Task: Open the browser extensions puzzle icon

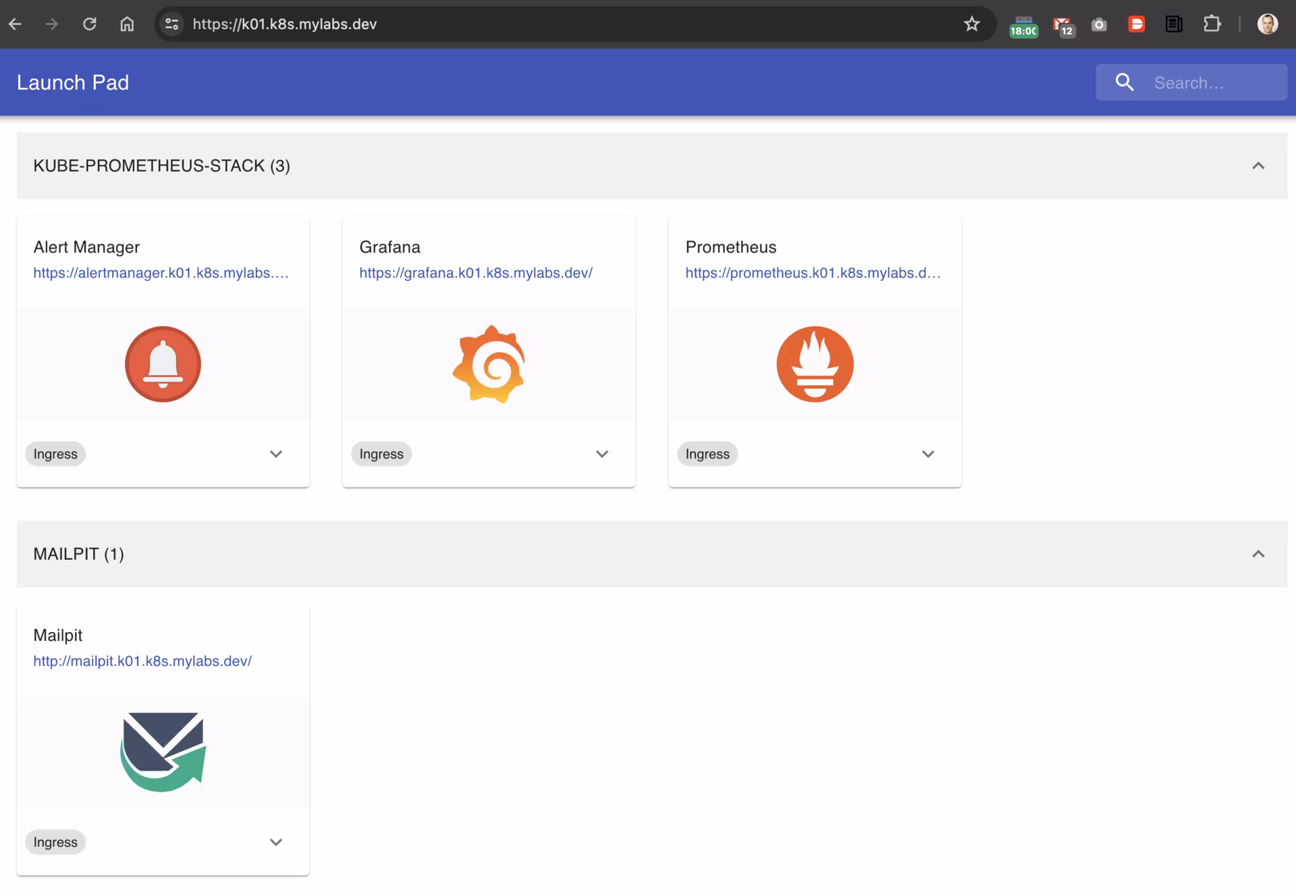Action: 1212,24
